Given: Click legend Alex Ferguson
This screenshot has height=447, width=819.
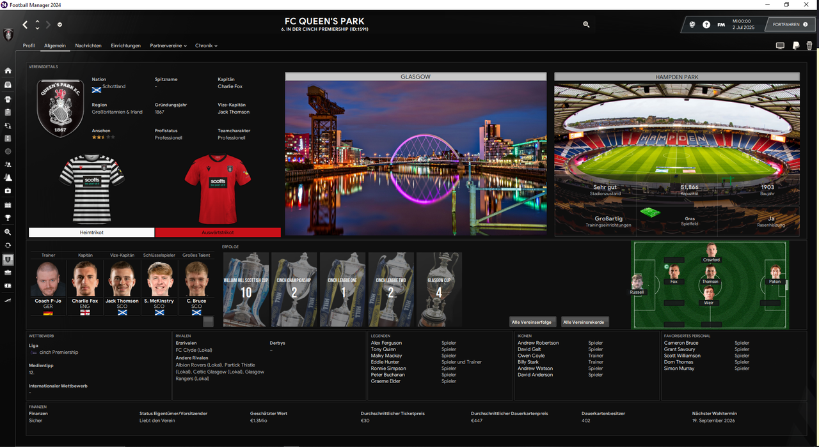Looking at the screenshot, I should coord(386,343).
